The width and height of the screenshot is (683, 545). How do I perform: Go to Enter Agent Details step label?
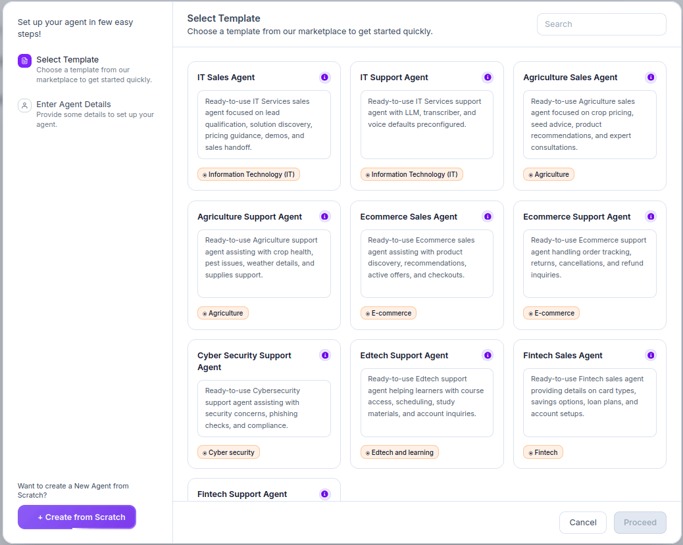coord(73,105)
